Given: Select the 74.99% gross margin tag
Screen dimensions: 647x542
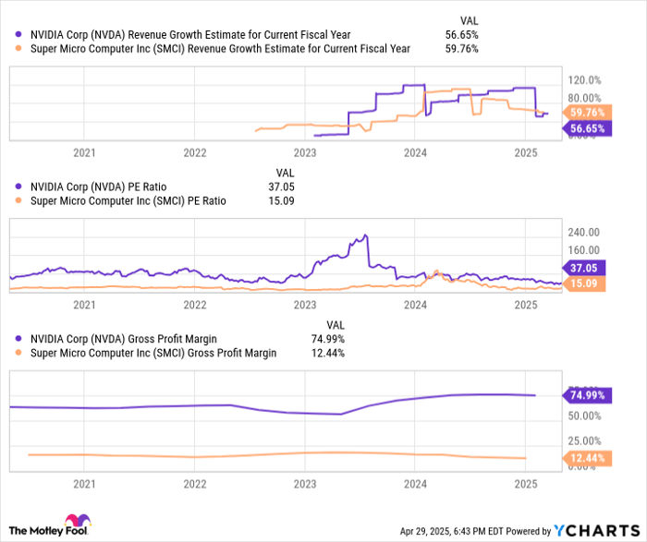Looking at the screenshot, I should tap(587, 395).
